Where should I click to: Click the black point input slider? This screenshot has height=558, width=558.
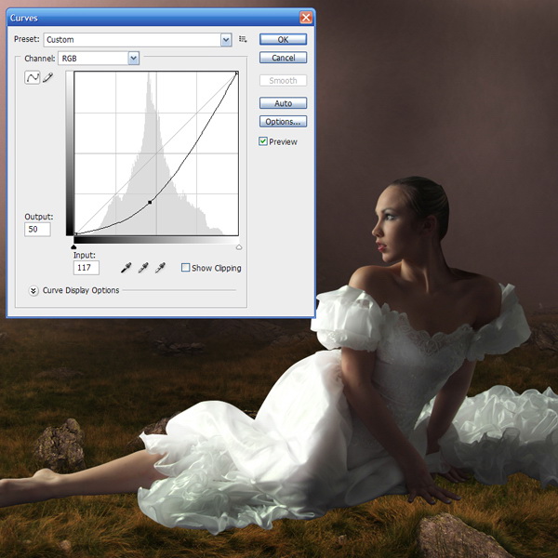[x=73, y=247]
